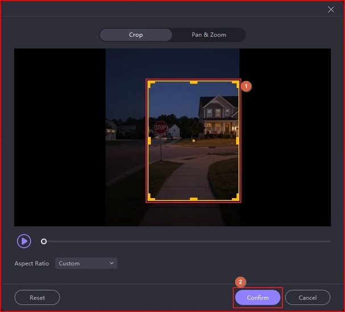Play the video preview
Image resolution: width=345 pixels, height=312 pixels.
point(24,241)
